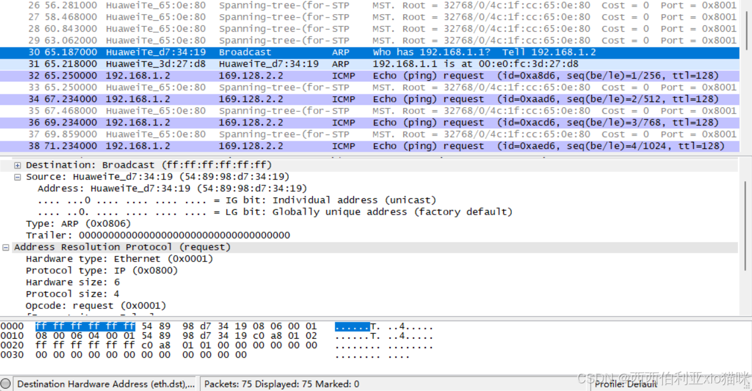
Task: Select LG bit: Globally unique address line
Action: (x=275, y=212)
